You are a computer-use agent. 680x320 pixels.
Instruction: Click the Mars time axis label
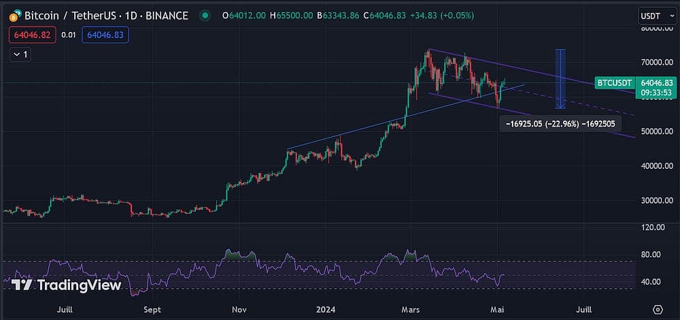(x=411, y=310)
